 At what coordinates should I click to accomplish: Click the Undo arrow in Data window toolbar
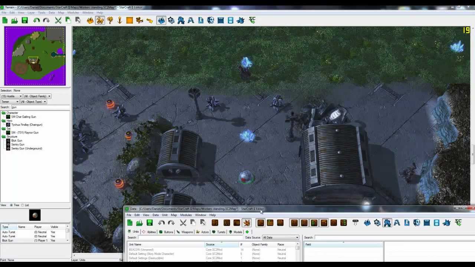[161, 222]
